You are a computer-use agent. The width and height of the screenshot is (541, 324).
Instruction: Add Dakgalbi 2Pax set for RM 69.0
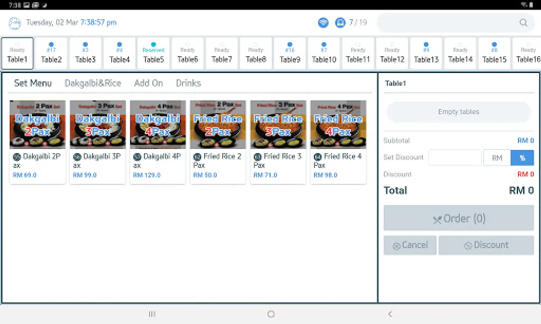pos(37,142)
